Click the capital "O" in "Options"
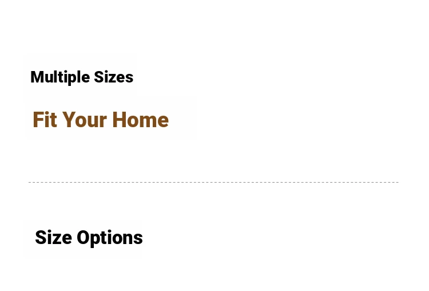The height and width of the screenshot is (291, 429). (x=84, y=237)
